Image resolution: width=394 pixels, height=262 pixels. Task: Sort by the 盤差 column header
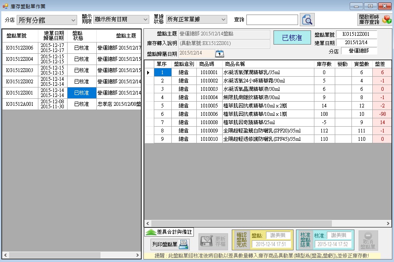point(380,64)
